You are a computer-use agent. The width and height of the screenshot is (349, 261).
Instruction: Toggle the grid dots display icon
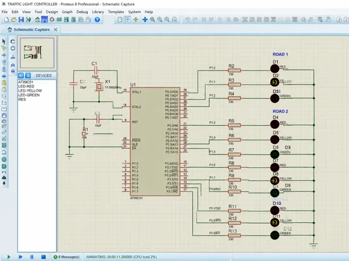pos(127,19)
